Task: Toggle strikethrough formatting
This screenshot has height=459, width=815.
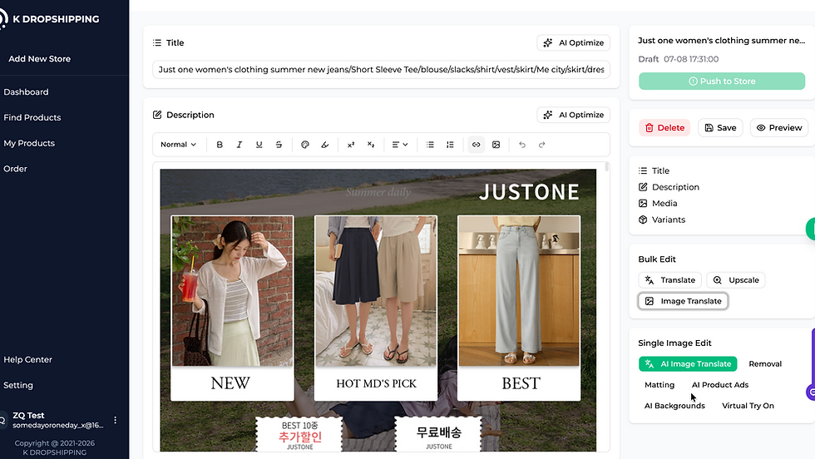Action: (279, 145)
